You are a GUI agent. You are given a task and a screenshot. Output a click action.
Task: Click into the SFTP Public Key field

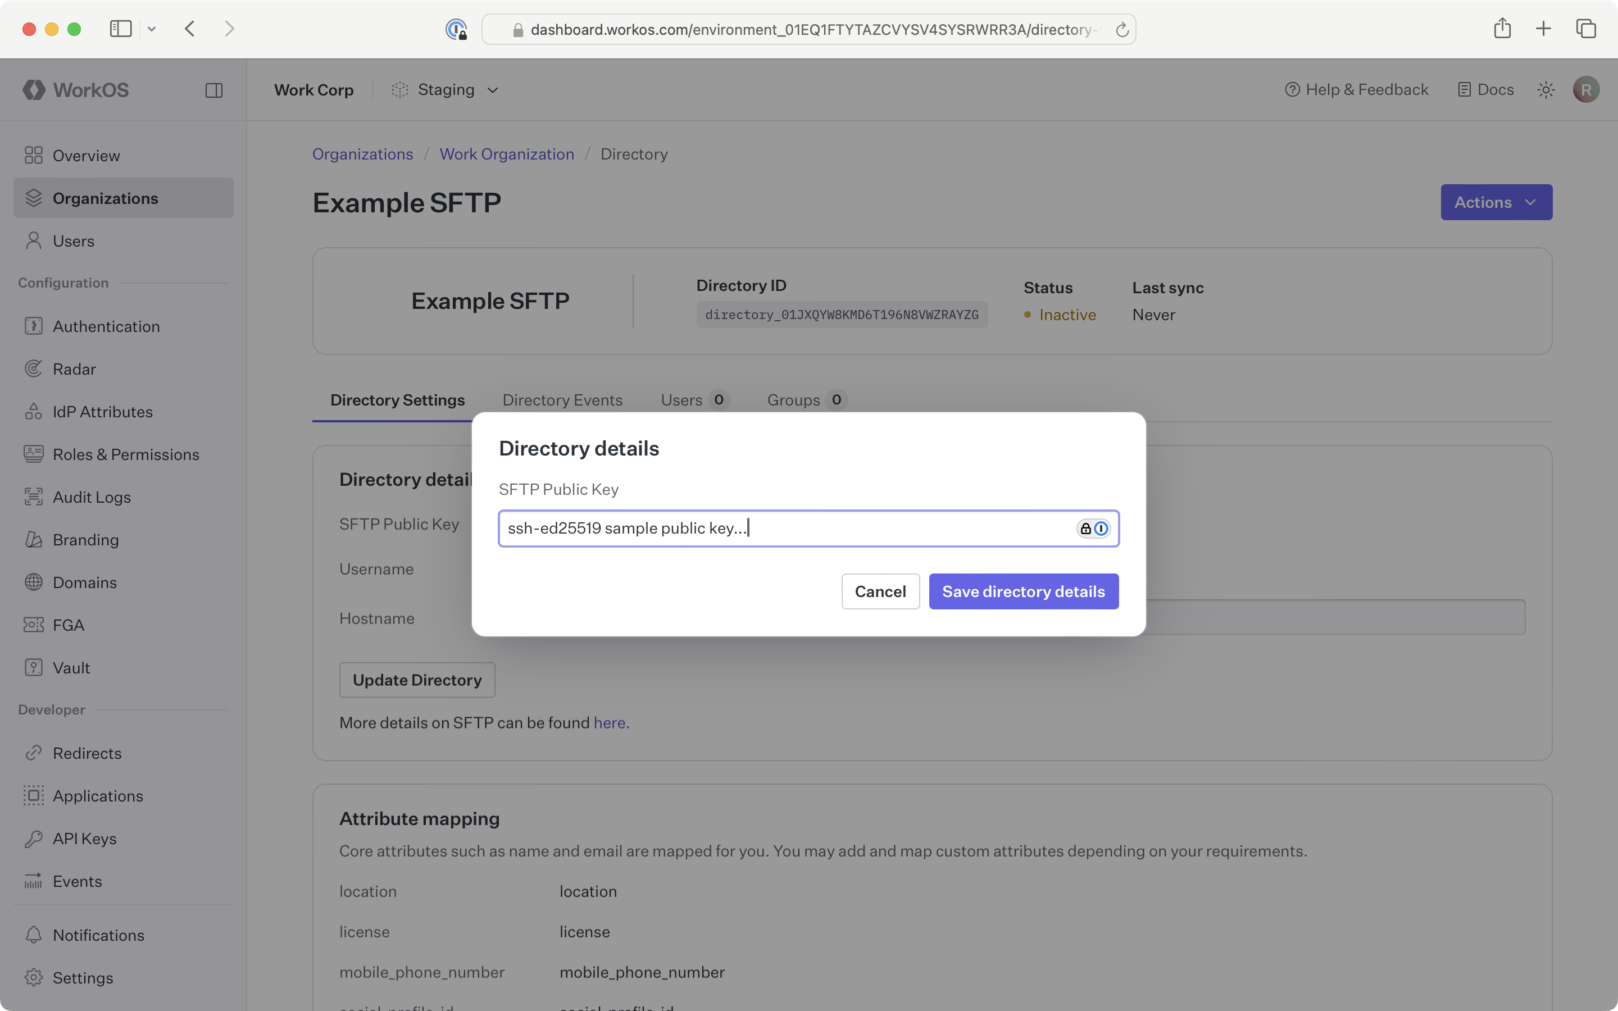(x=782, y=528)
